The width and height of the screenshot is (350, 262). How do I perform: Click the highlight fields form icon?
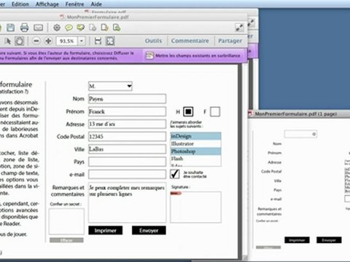[x=149, y=55]
